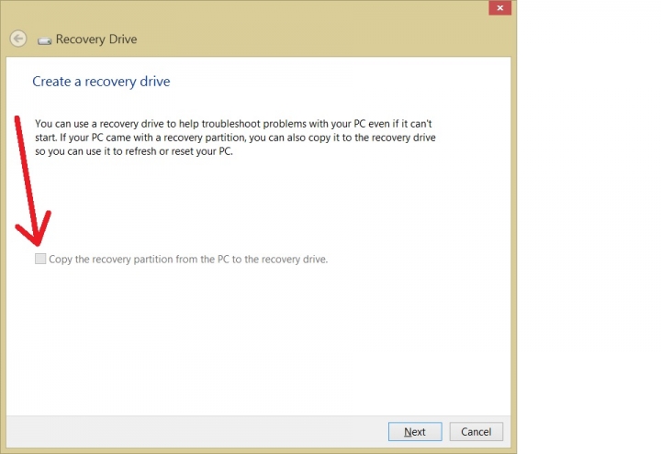The image size is (661, 454).
Task: Click the recovery drive icon in title
Action: pos(44,40)
